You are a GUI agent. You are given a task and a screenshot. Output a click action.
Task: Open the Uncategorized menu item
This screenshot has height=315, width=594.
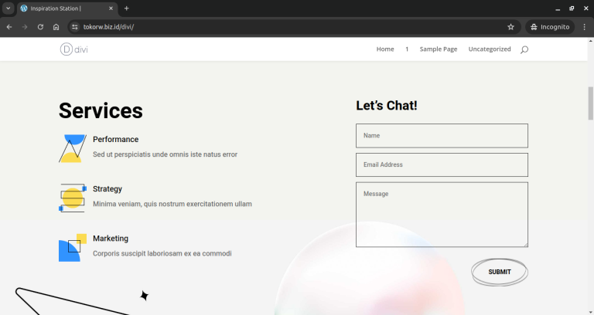(490, 49)
